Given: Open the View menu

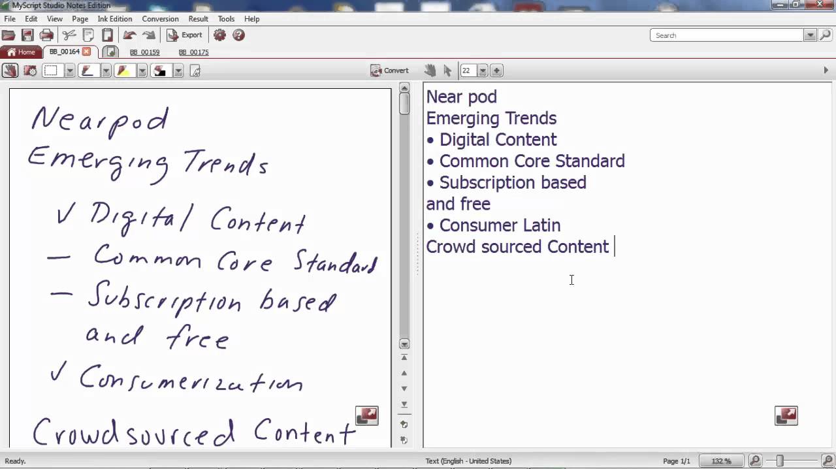Looking at the screenshot, I should pos(55,19).
